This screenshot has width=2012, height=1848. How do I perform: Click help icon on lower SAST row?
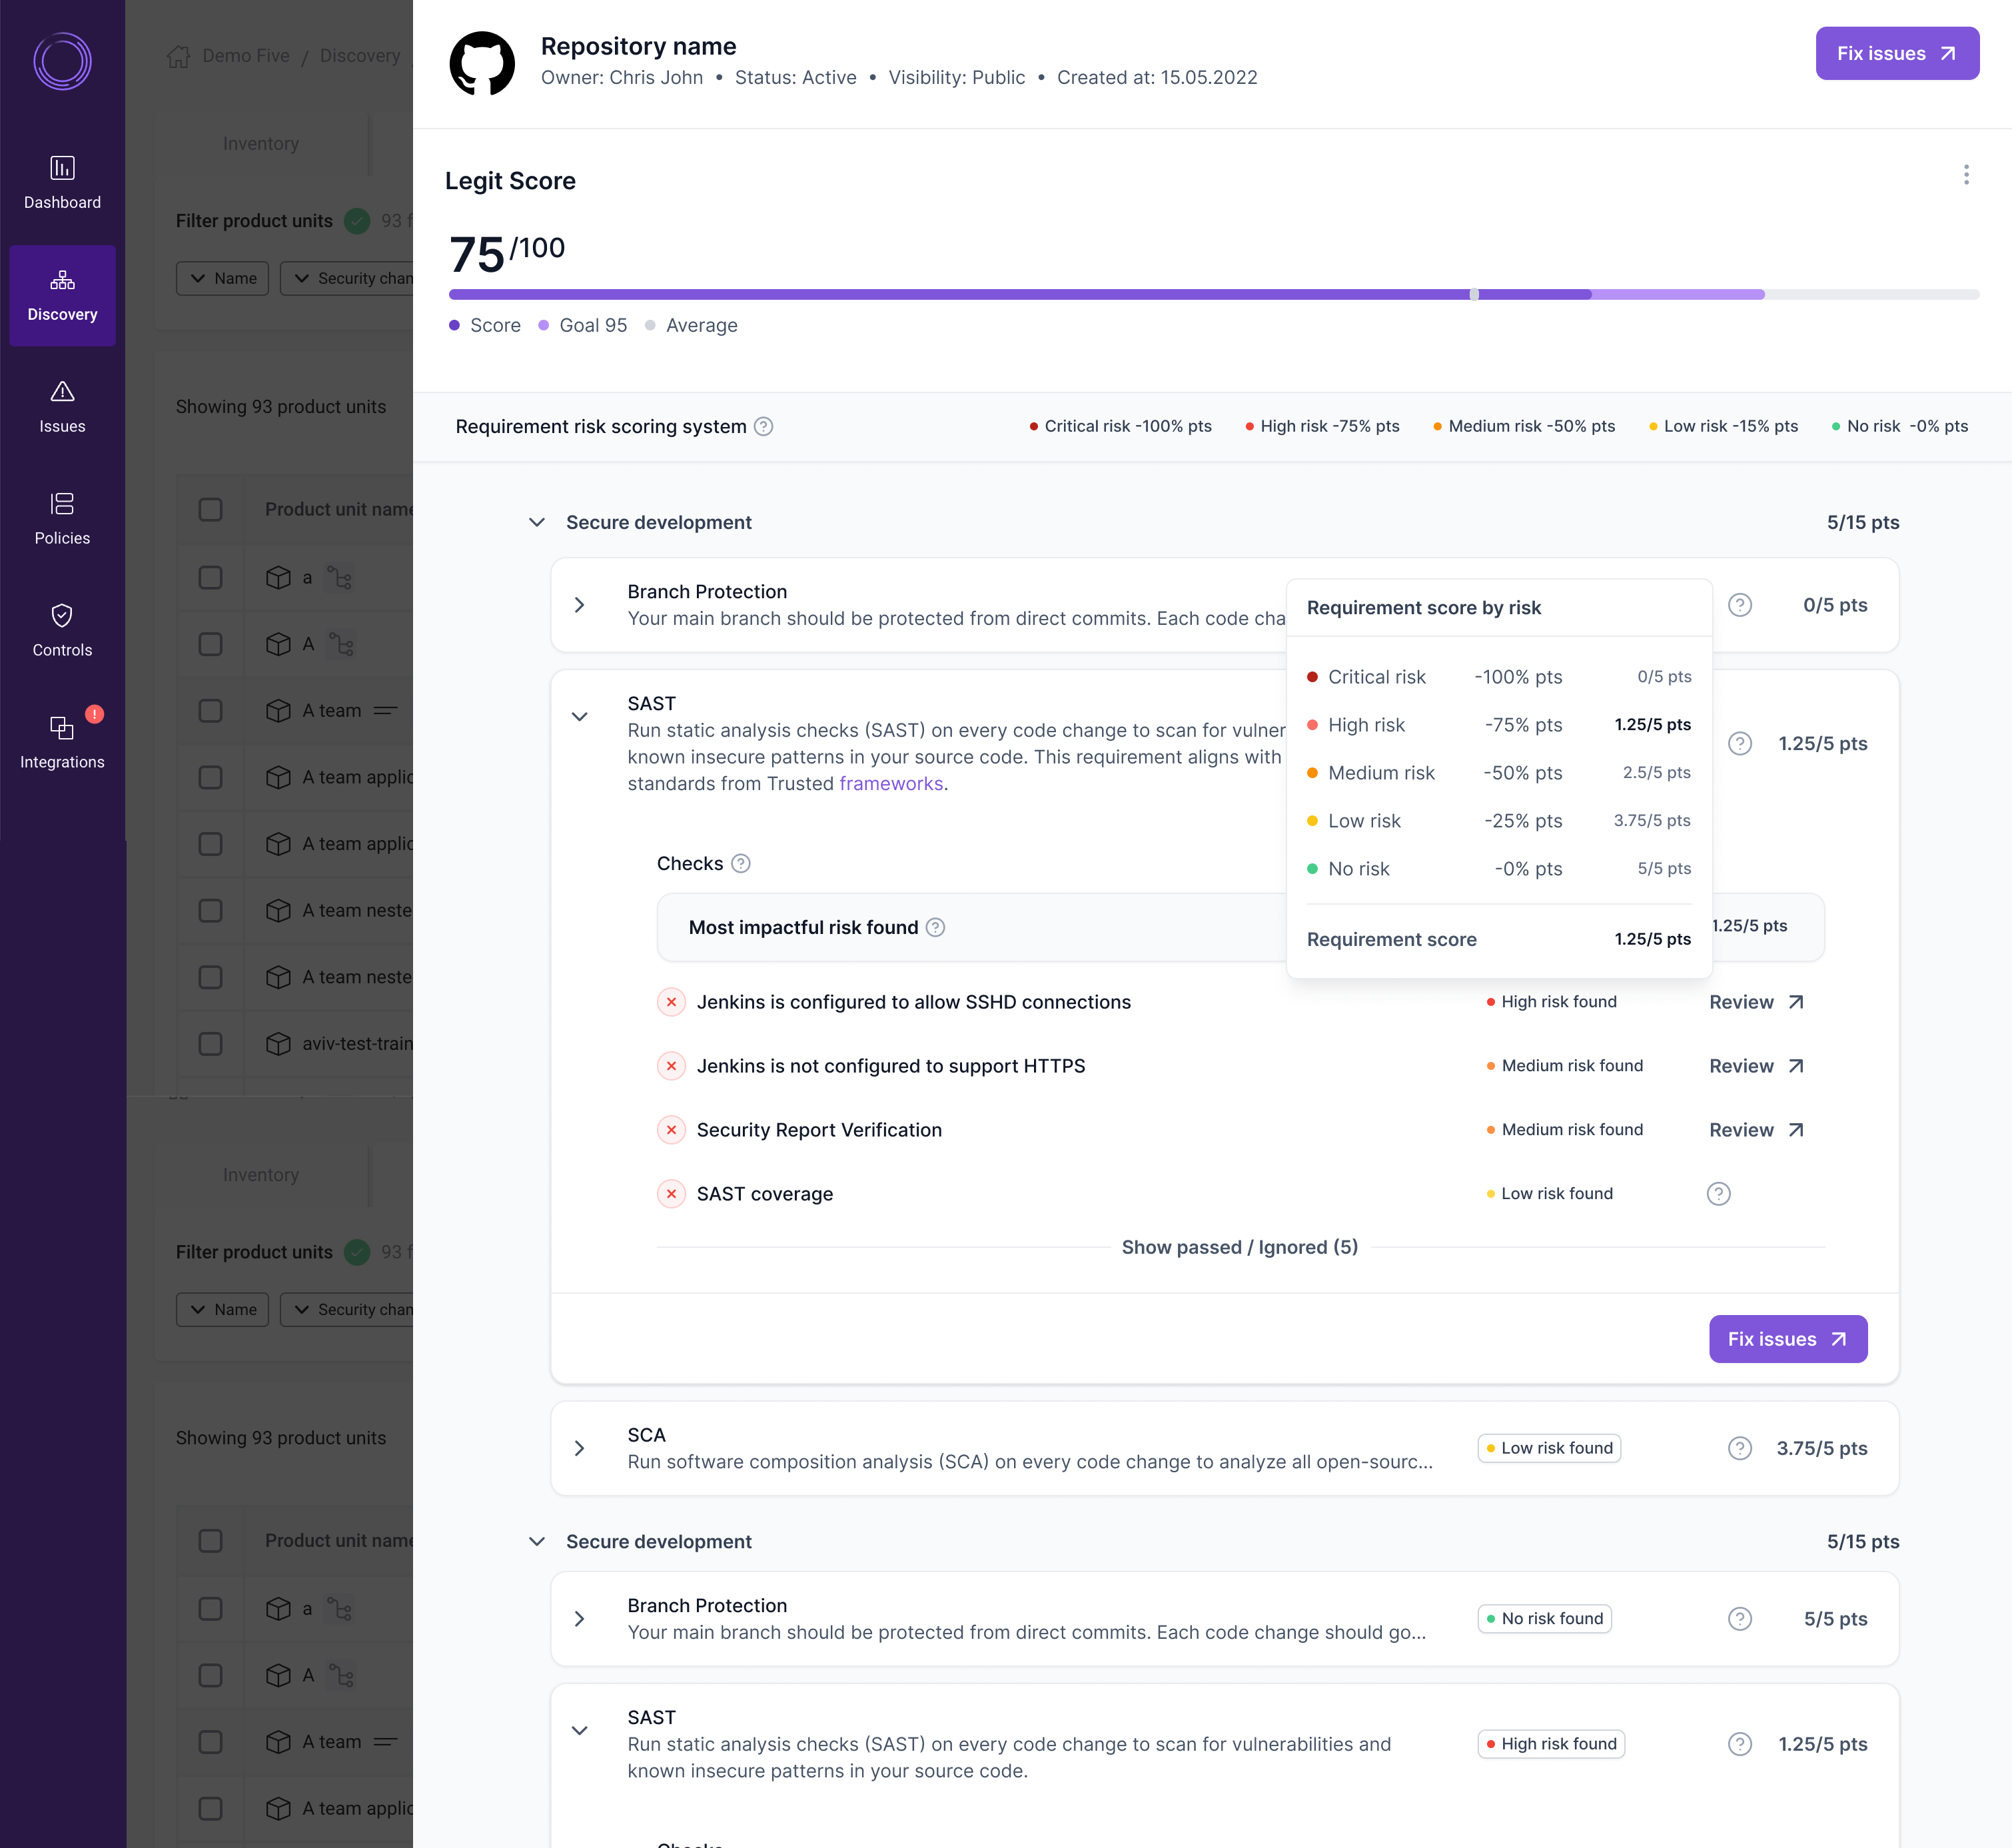click(x=1740, y=1744)
